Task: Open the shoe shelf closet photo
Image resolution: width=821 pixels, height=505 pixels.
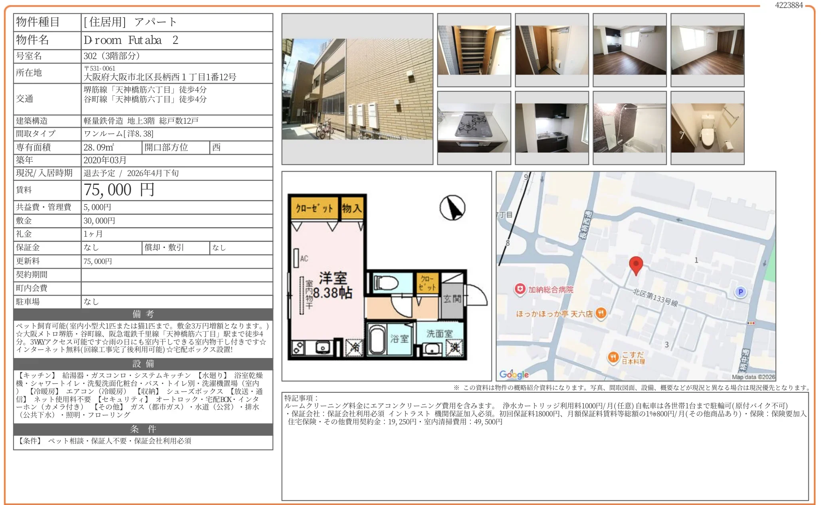Action: point(474,50)
